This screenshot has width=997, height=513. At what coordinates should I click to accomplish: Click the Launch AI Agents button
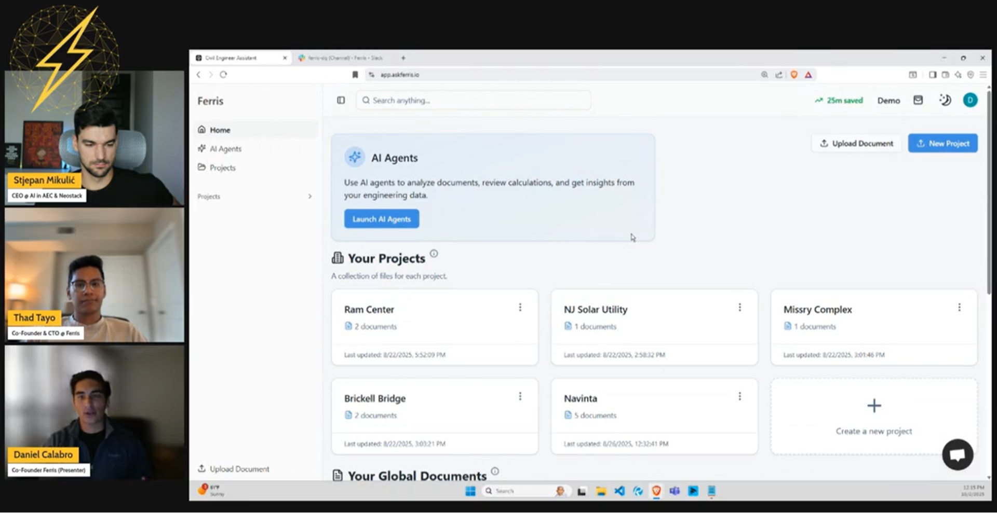pyautogui.click(x=382, y=219)
